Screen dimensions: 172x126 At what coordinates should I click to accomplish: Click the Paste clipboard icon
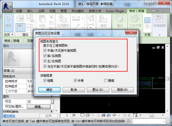coord(42,20)
